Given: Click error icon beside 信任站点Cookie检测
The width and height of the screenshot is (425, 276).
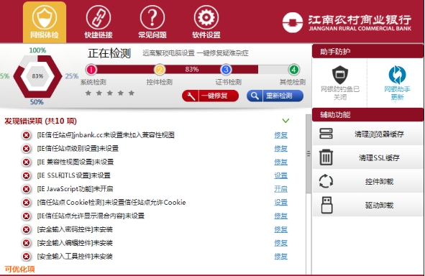Looking at the screenshot, I should [x=27, y=202].
